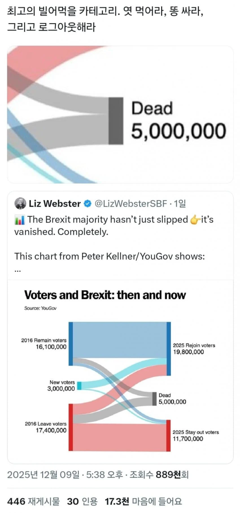Click the blue verified badge

tap(87, 204)
